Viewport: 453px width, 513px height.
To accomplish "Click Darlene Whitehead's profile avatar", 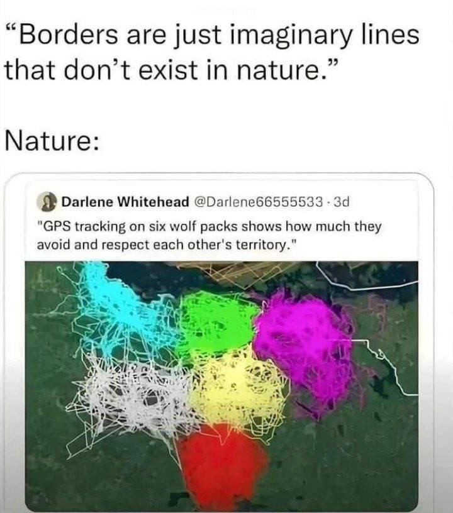I will [x=47, y=202].
